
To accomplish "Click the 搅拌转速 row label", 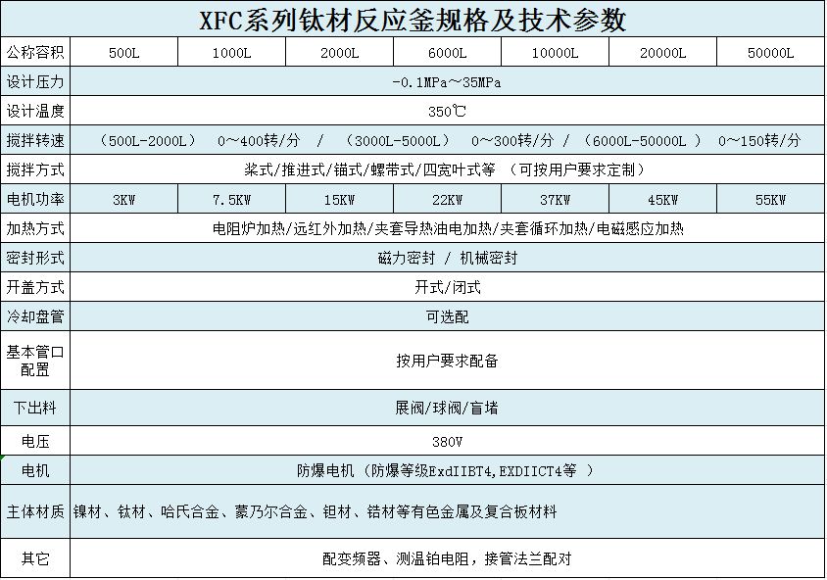I will (35, 140).
